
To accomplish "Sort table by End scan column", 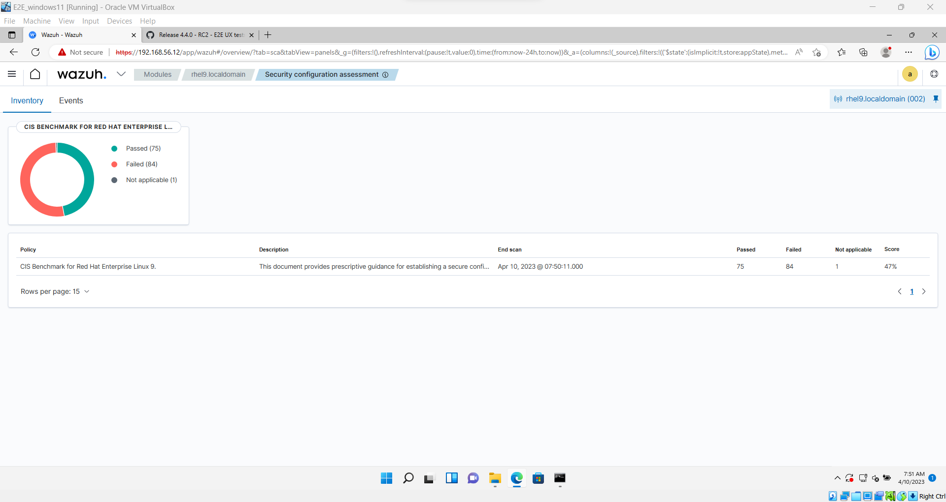I will (509, 250).
